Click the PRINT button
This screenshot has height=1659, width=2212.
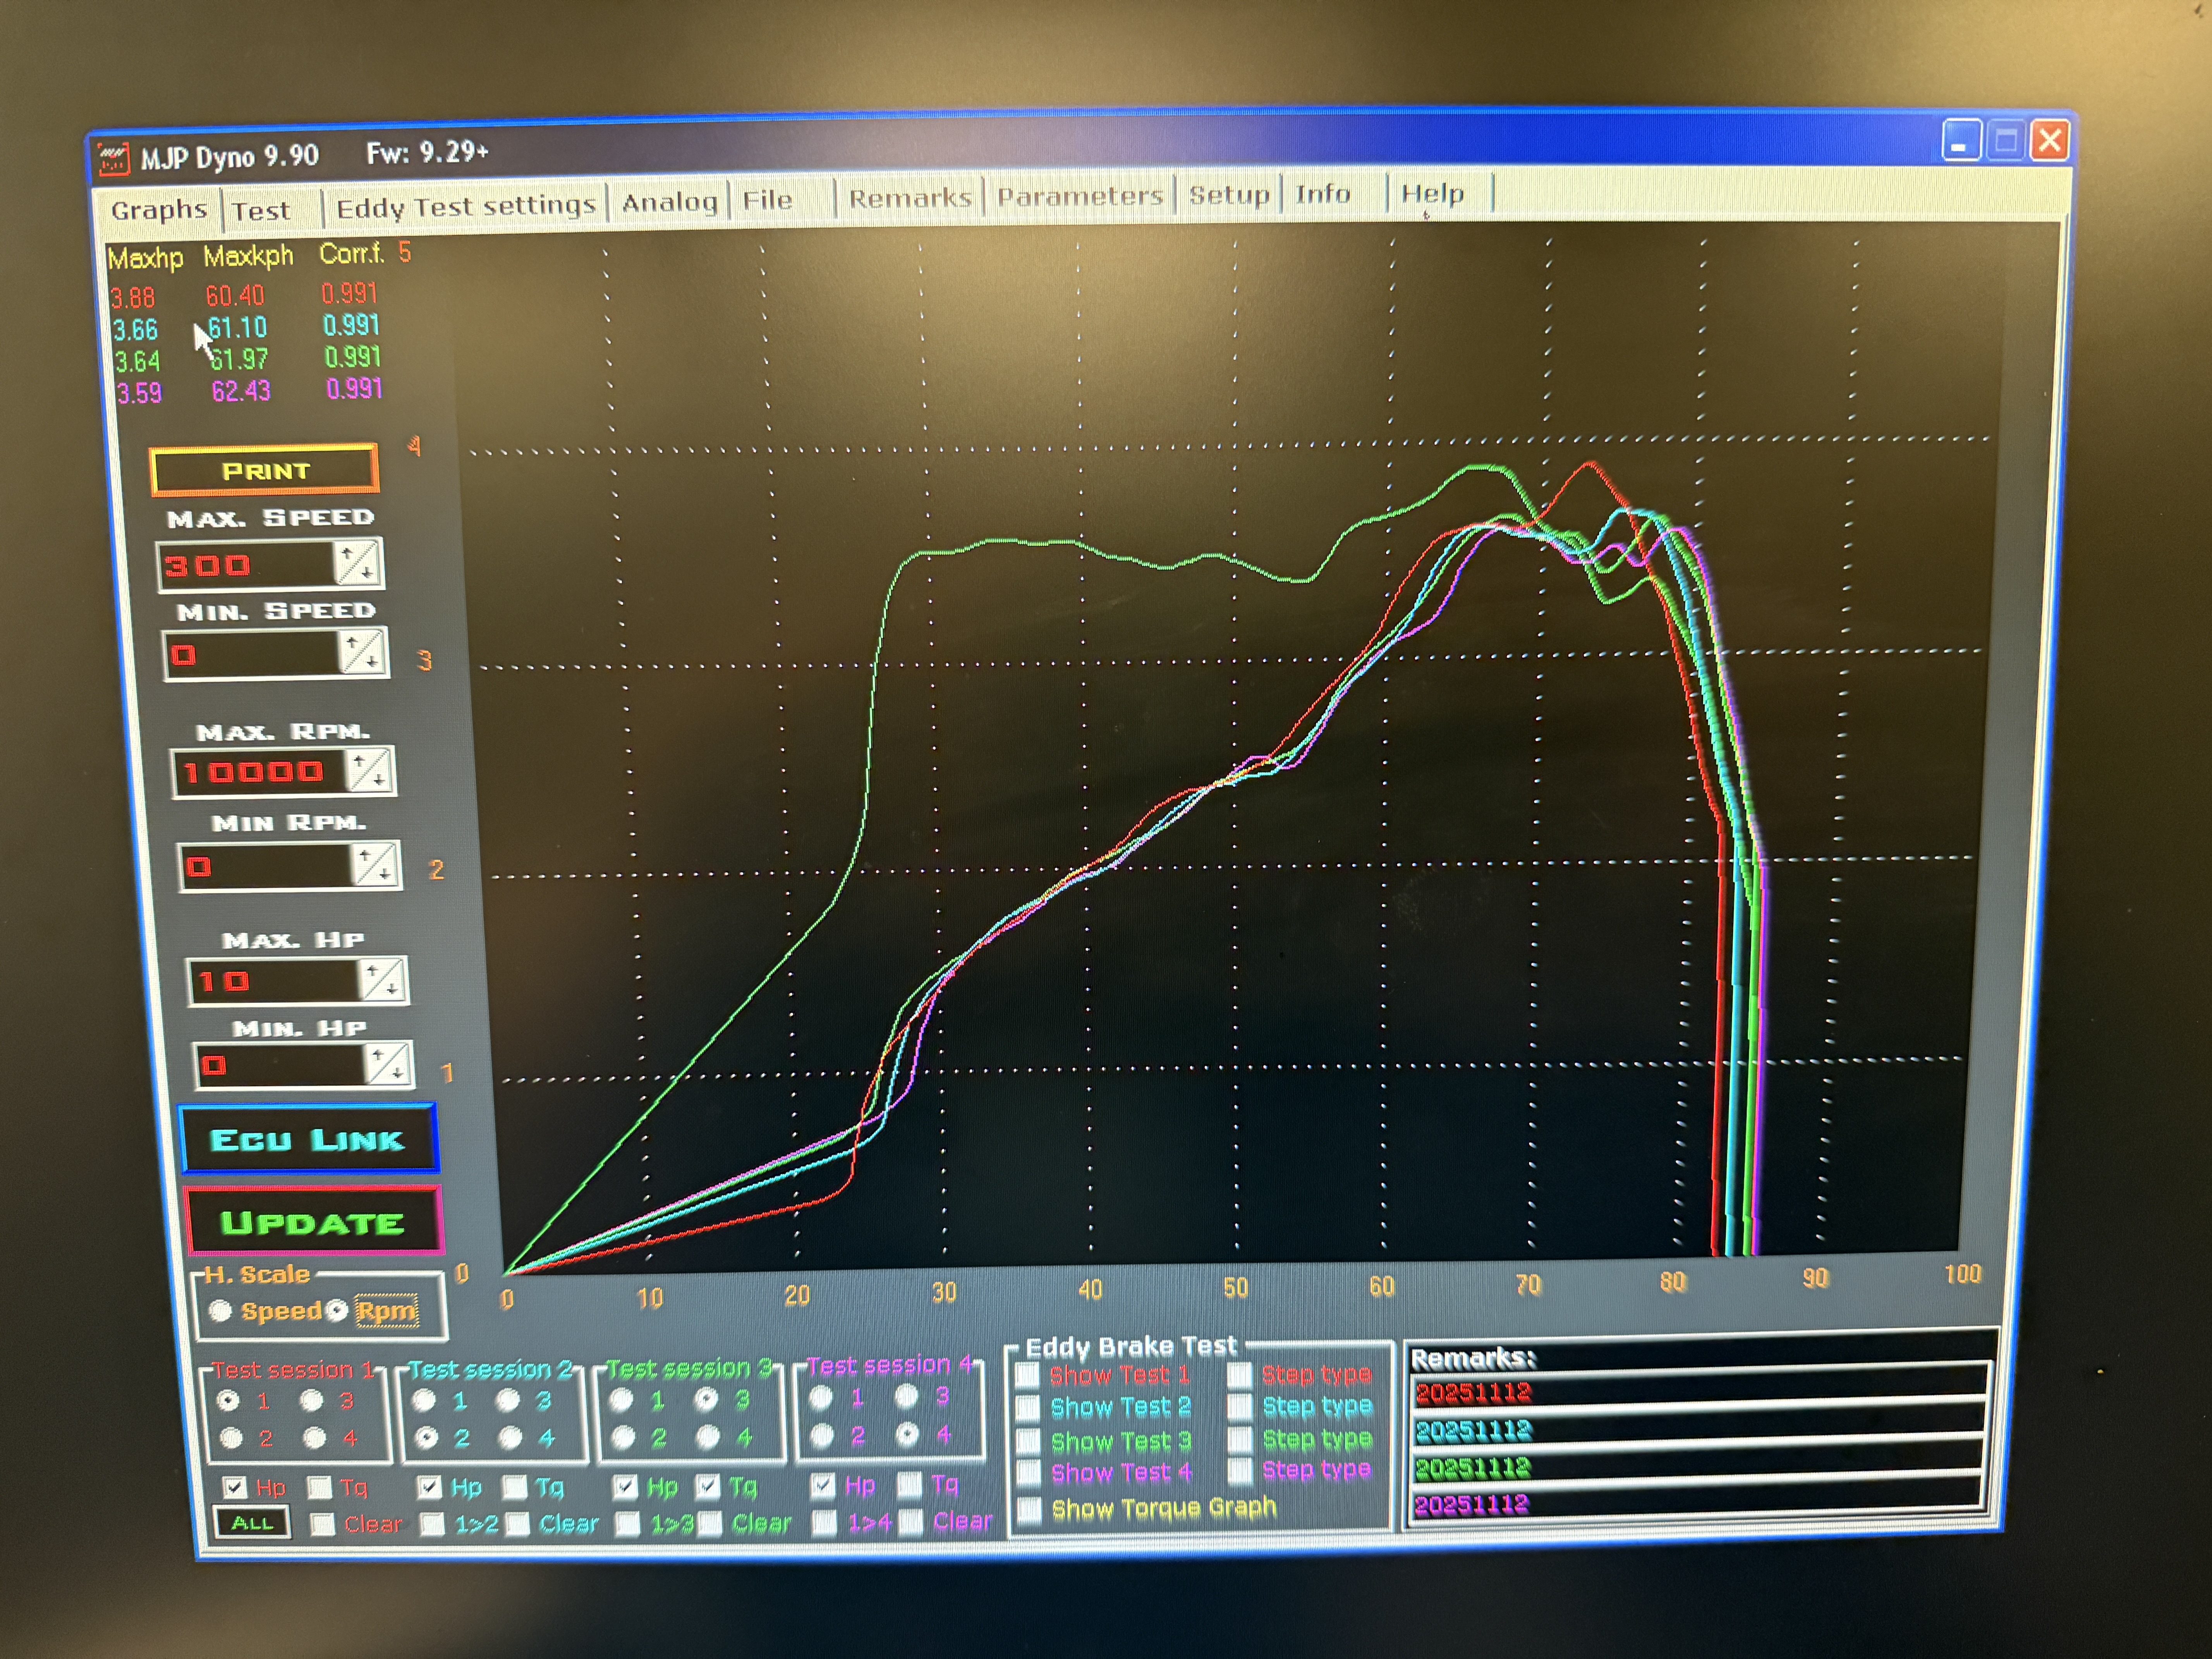coord(265,470)
